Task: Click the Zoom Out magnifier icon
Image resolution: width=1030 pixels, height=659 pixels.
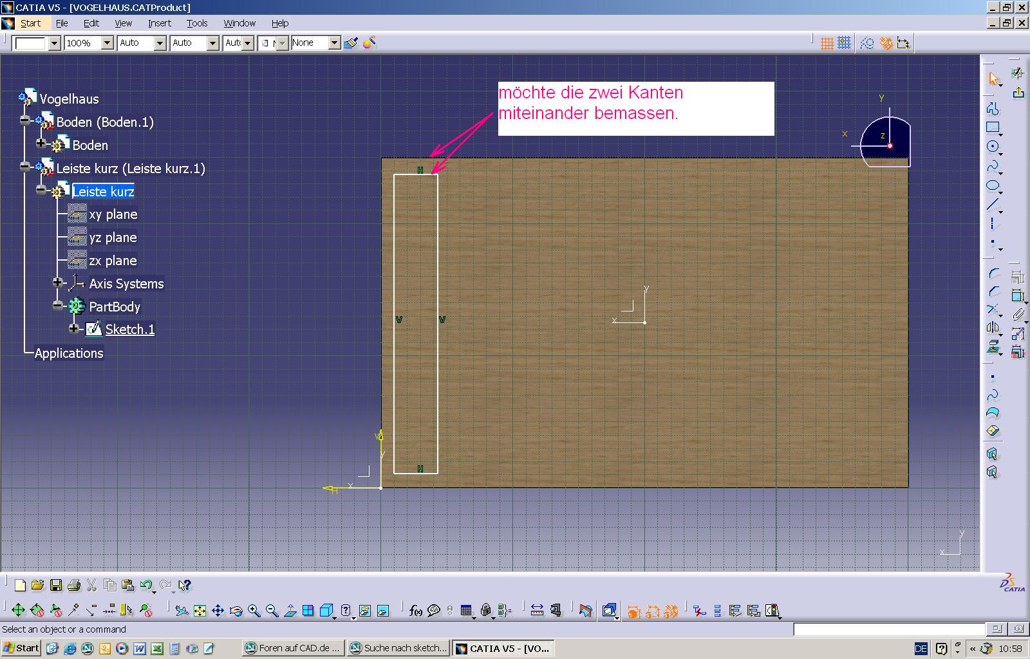Action: tap(272, 610)
